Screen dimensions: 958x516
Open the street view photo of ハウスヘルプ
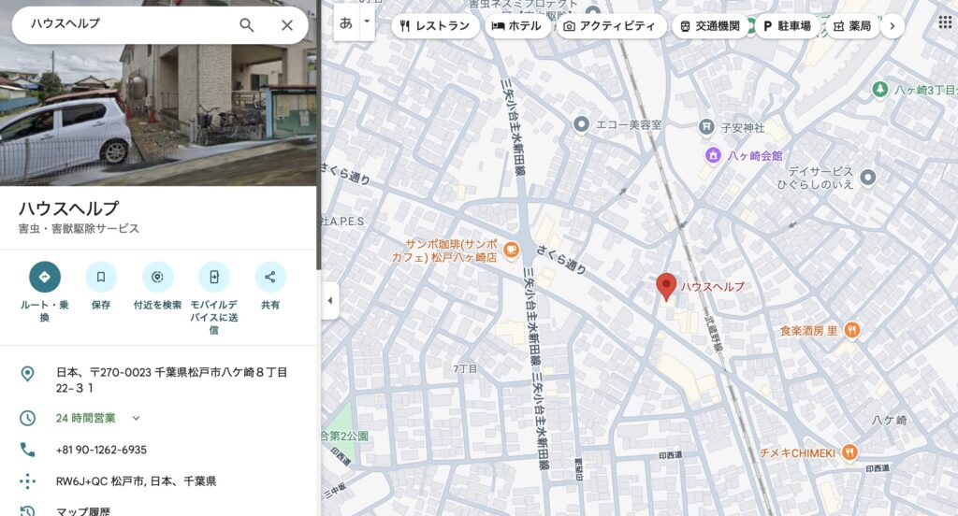pos(158,114)
